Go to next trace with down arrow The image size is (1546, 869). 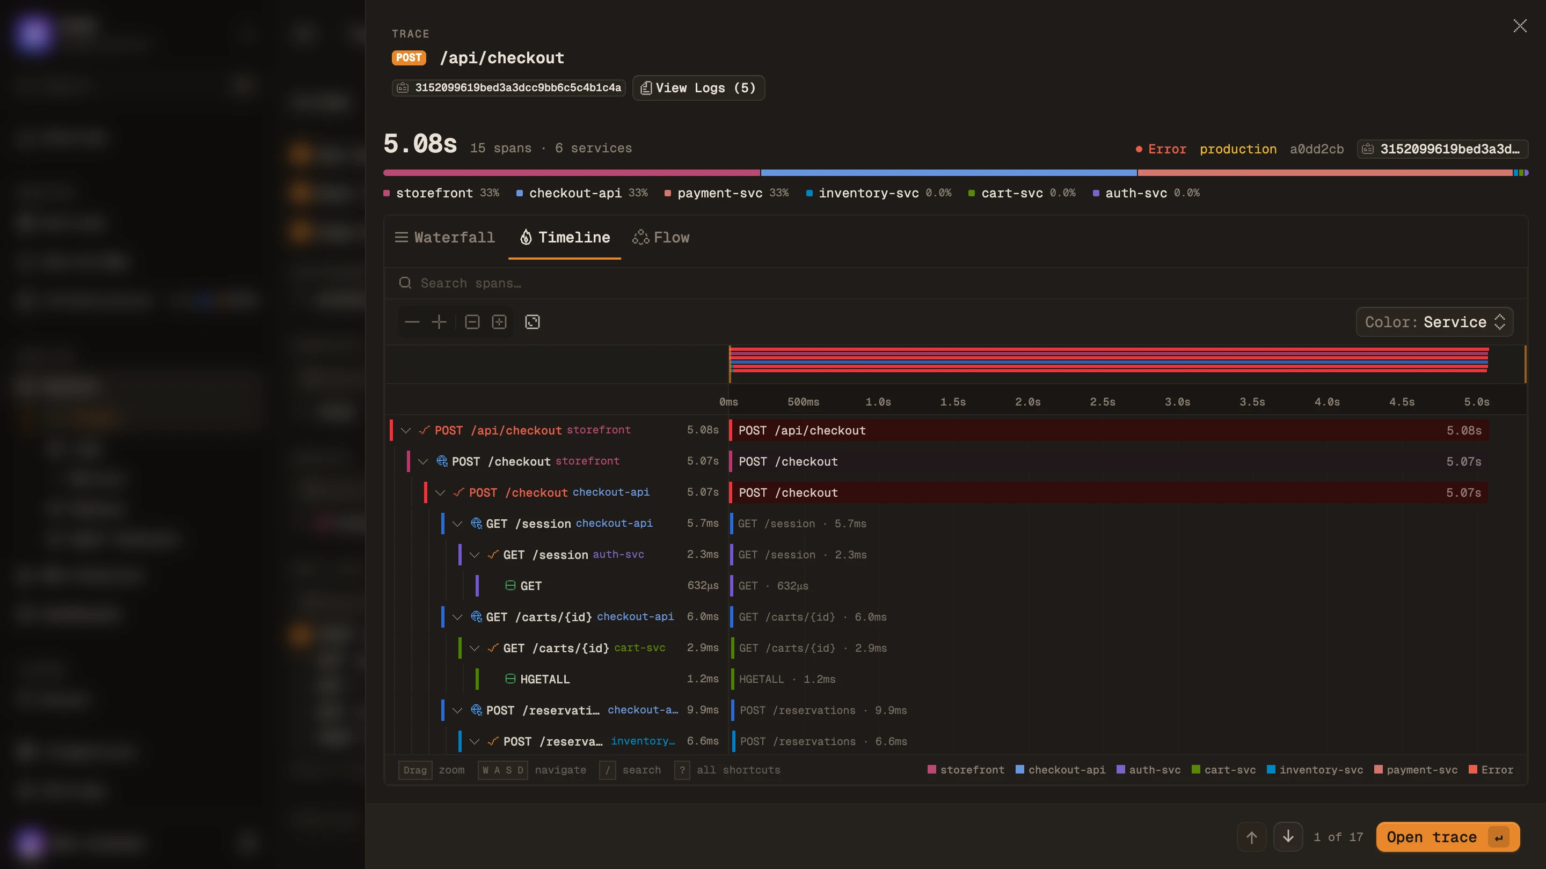(1288, 837)
